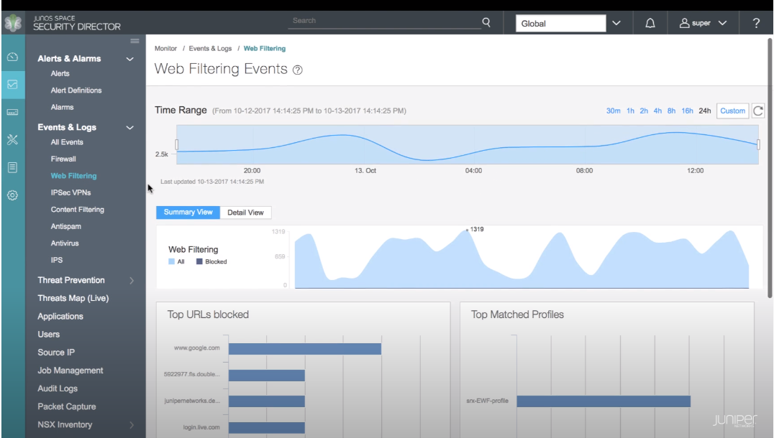This screenshot has height=438, width=774.
Task: Open the Administration gear icon
Action: coord(12,195)
